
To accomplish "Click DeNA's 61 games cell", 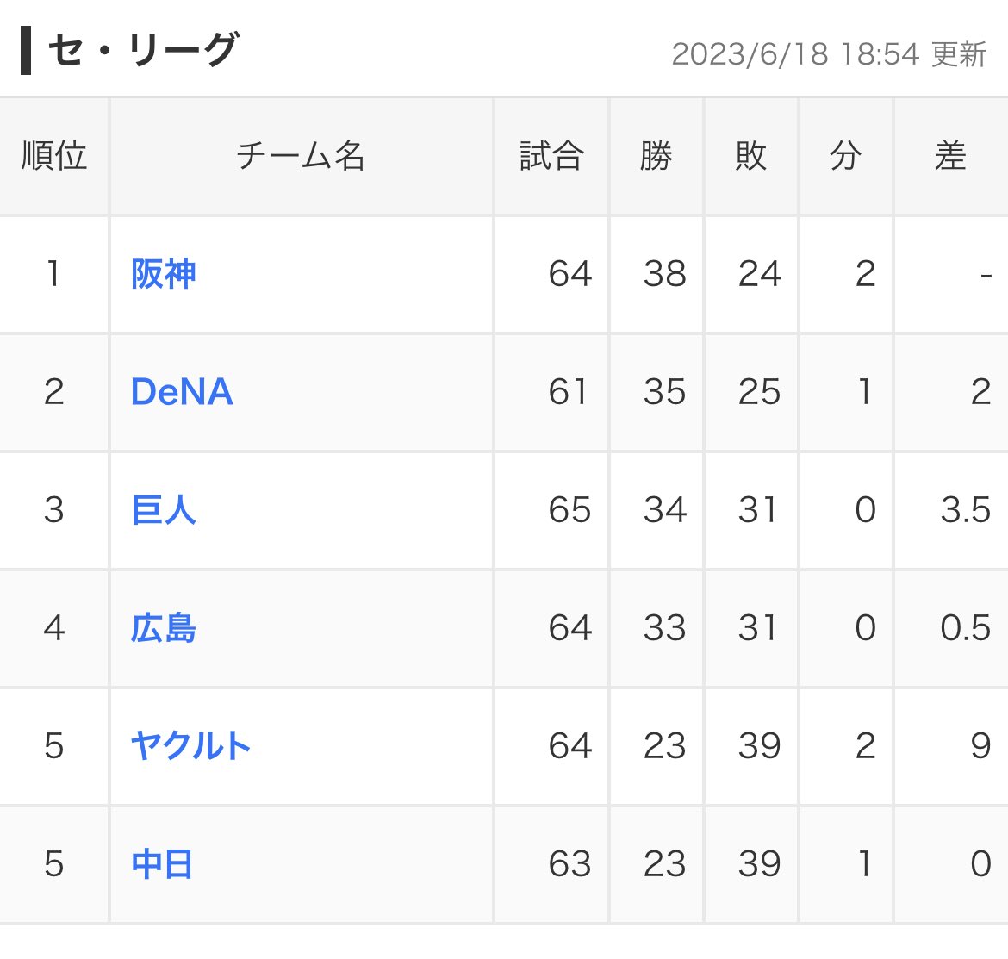I will pos(569,392).
